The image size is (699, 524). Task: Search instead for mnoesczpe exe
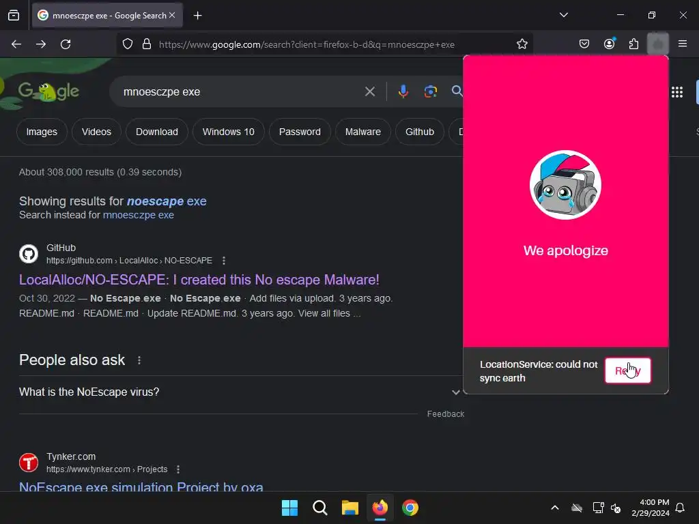pos(138,215)
